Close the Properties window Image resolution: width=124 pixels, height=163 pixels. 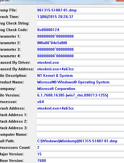coord(120,1)
